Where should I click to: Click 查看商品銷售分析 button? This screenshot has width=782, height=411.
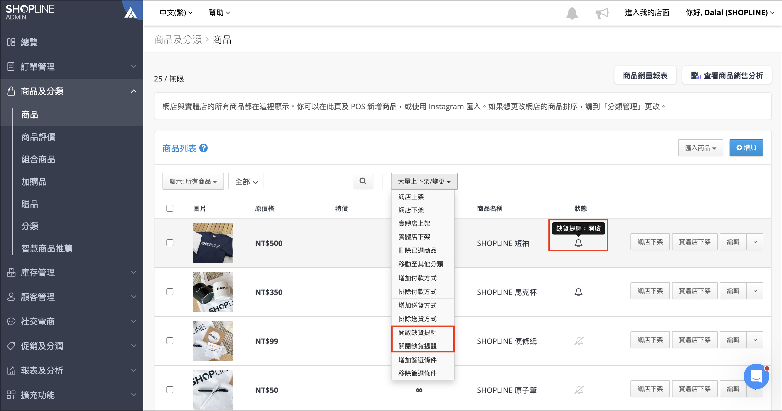pos(727,75)
